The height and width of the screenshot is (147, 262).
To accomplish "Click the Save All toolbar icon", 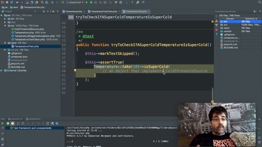I will click(7, 2).
